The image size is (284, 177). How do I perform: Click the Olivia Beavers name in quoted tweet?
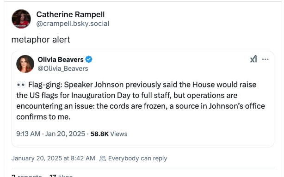pos(61,60)
